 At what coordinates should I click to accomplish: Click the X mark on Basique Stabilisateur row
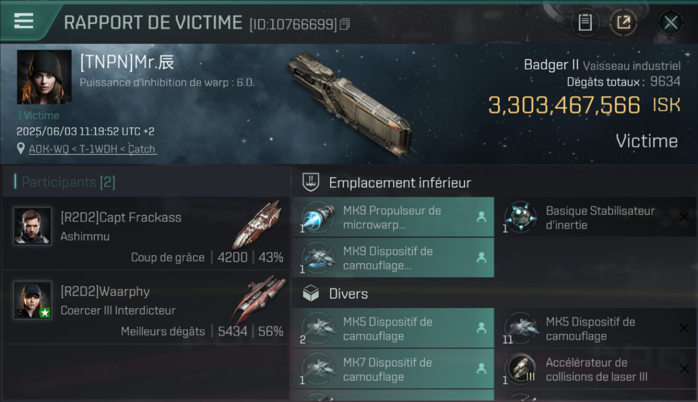coord(684,217)
